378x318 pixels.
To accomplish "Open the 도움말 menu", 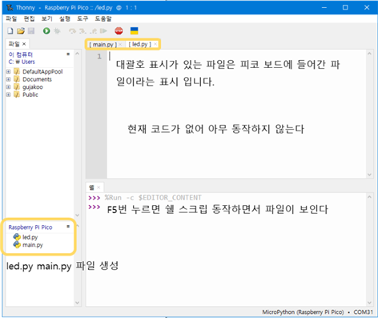I will point(103,18).
